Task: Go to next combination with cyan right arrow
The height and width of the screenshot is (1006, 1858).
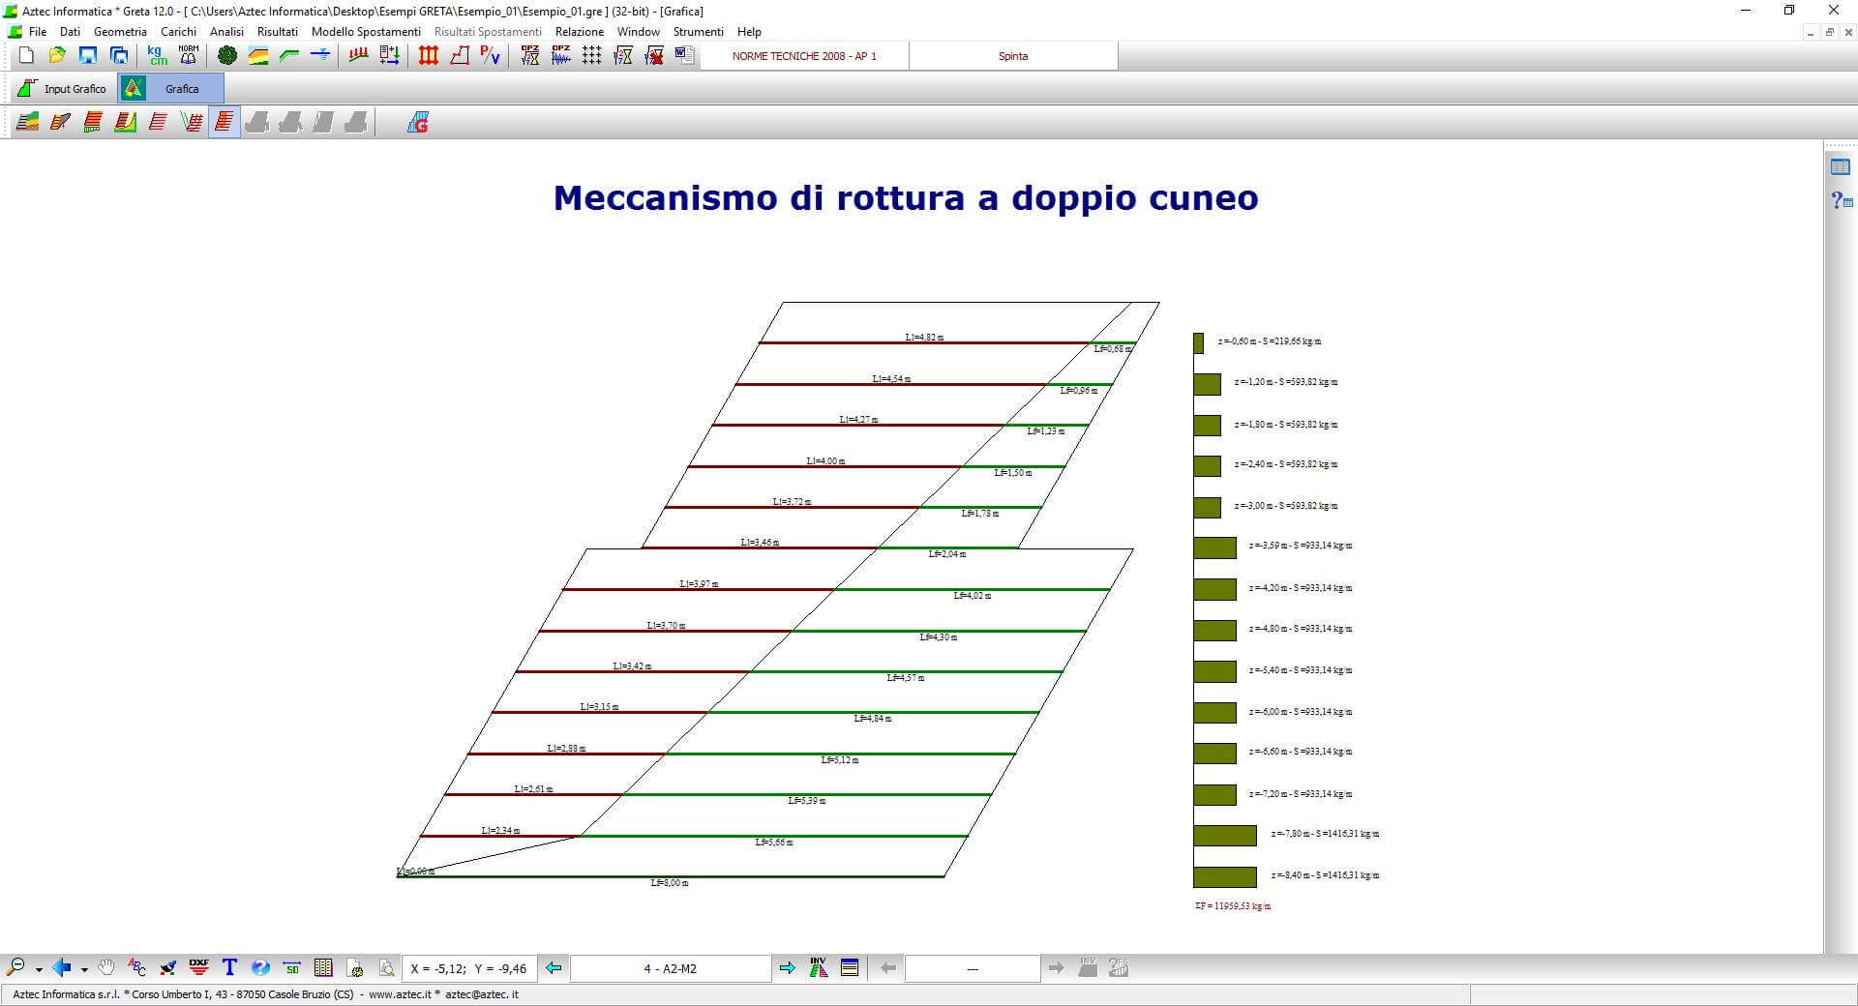Action: [x=788, y=968]
